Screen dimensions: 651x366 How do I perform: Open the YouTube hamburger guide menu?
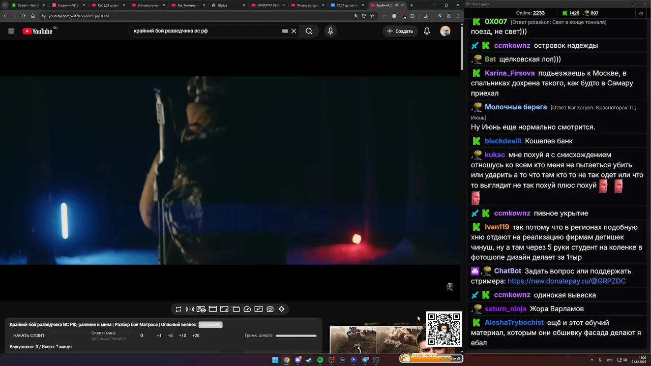(x=11, y=31)
